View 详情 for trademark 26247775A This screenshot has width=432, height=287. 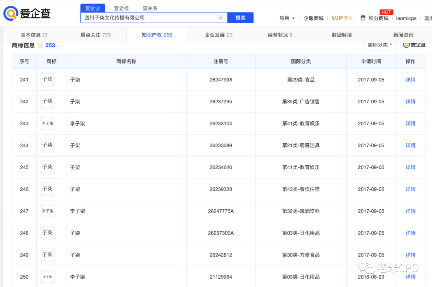point(410,211)
